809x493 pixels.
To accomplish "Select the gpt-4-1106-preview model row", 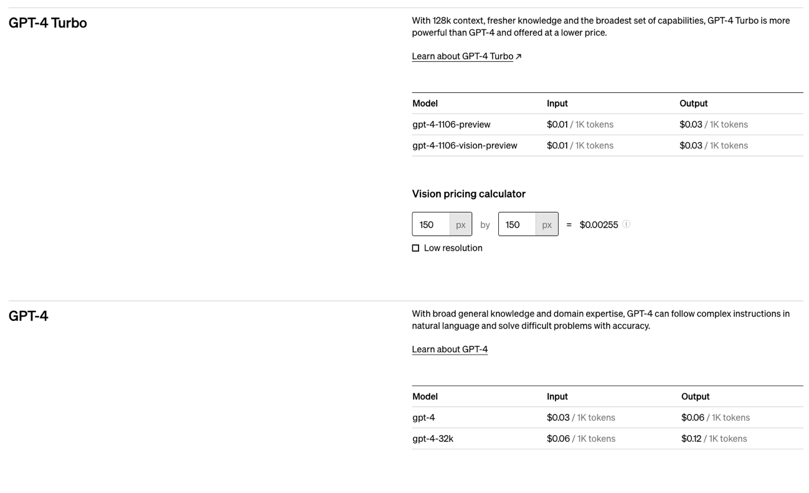I will click(607, 125).
